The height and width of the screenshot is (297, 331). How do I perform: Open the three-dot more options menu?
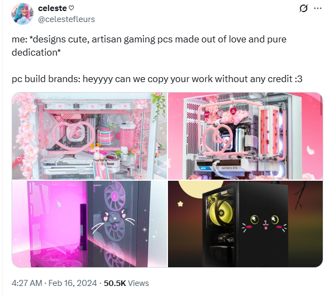click(x=317, y=8)
